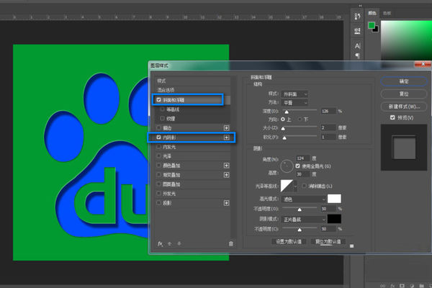The width and height of the screenshot is (432, 288).
Task: Click the Depth value field showing 126
Action: [x=328, y=111]
